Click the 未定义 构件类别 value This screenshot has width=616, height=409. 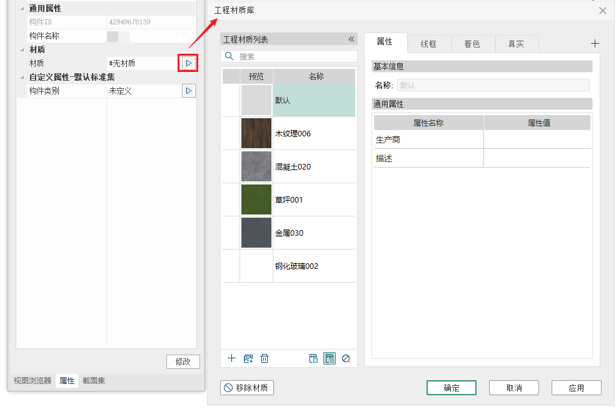point(120,91)
